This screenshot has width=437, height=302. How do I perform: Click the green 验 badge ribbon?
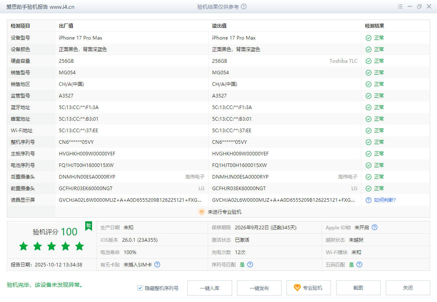88,226
